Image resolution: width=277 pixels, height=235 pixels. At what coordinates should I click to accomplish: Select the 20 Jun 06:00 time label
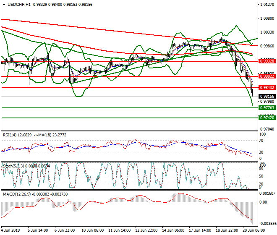point(253,230)
